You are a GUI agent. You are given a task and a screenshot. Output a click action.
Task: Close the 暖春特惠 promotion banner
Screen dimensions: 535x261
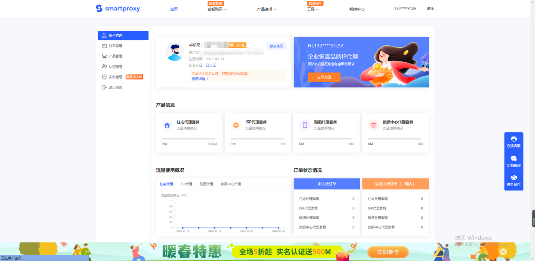(503, 251)
